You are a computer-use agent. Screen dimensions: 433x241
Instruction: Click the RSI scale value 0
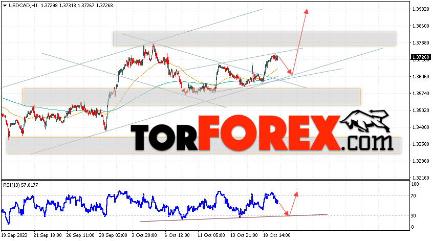[413, 227]
